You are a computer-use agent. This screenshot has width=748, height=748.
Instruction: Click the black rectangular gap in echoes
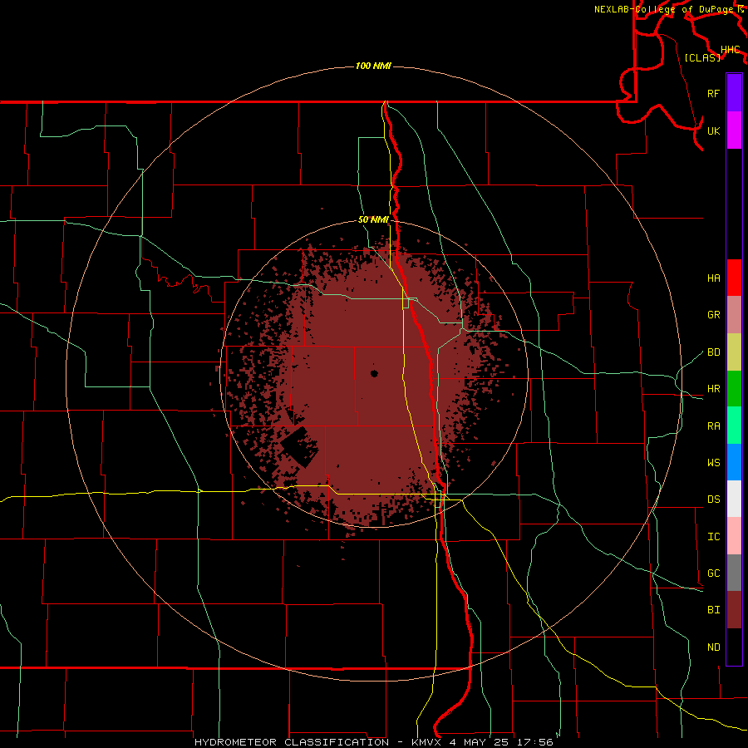tap(299, 447)
